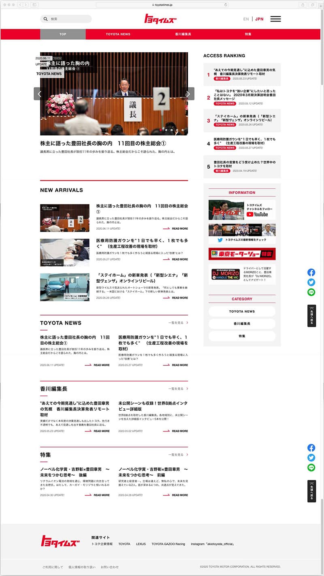Open 一覧を見る for the 香川編集長 section
Viewport: 324px width, 576px height.
coord(178,389)
